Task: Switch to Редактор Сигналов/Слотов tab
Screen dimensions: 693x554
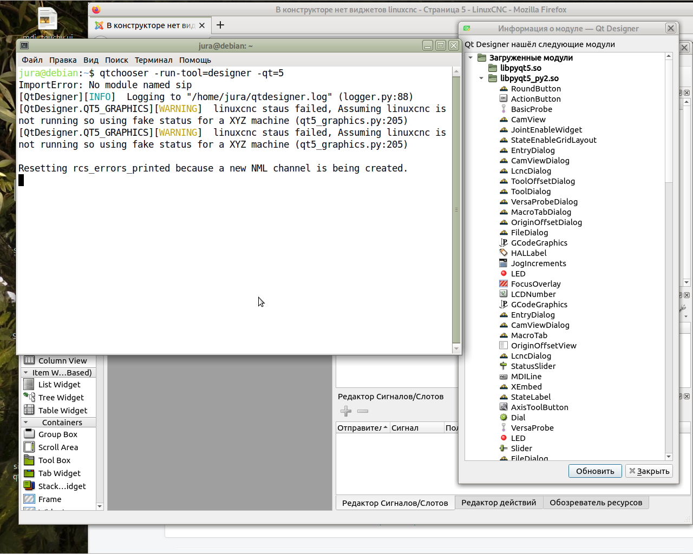Action: pos(395,503)
